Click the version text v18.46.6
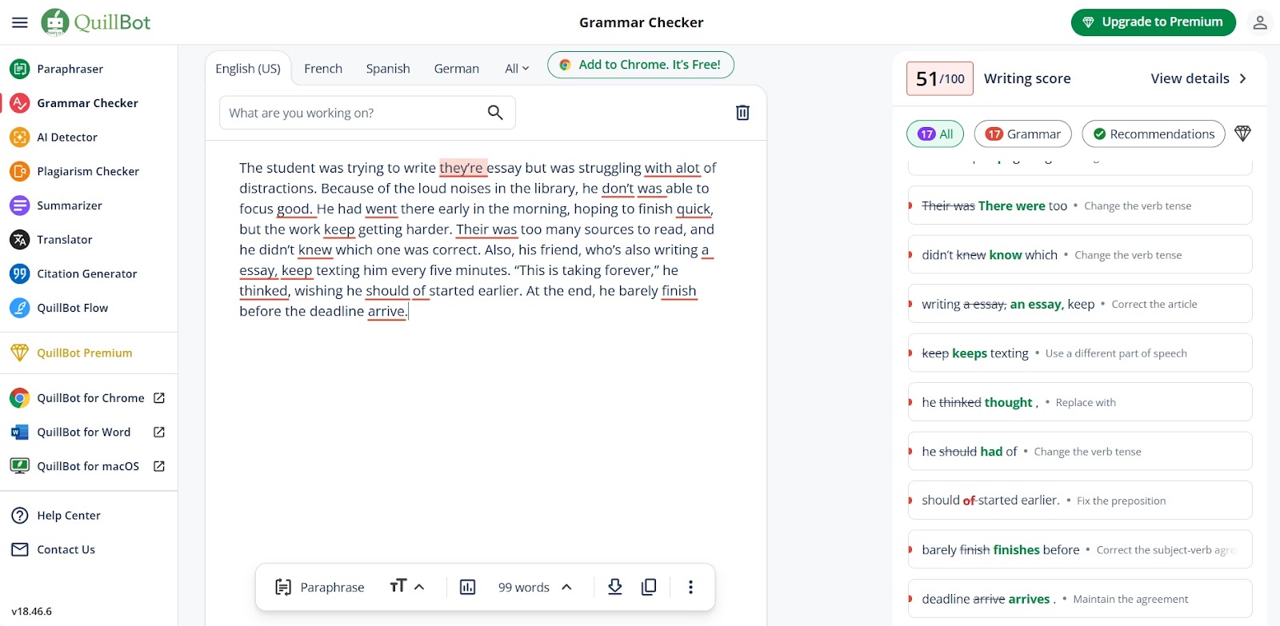The width and height of the screenshot is (1280, 626). pos(32,612)
